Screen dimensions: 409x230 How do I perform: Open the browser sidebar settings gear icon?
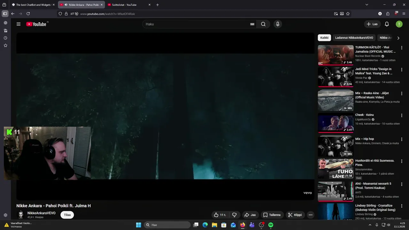5,215
